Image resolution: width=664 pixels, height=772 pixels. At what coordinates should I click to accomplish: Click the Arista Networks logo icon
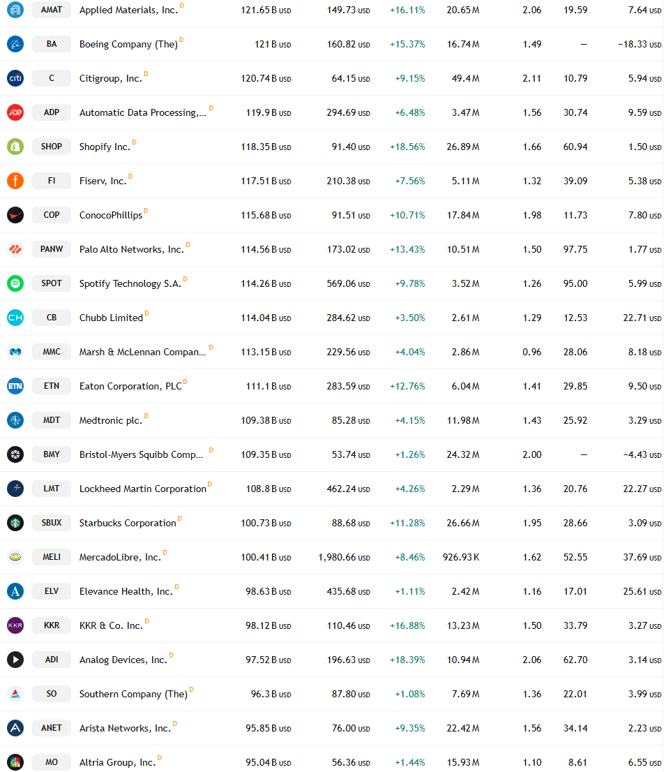pos(15,728)
